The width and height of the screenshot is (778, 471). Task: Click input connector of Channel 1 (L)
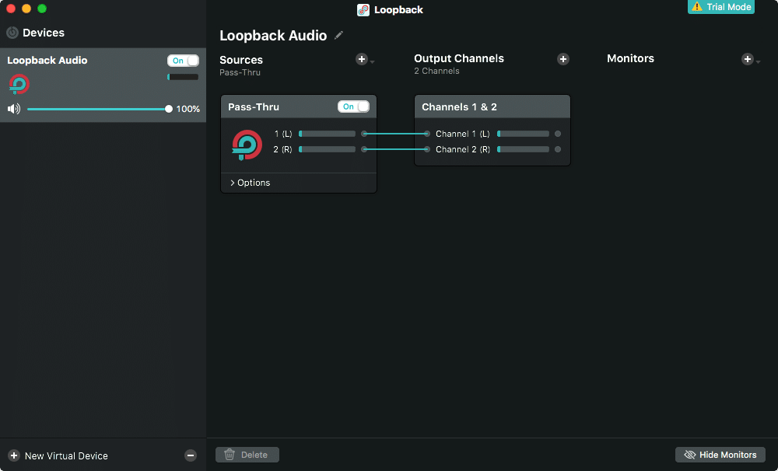(x=426, y=134)
